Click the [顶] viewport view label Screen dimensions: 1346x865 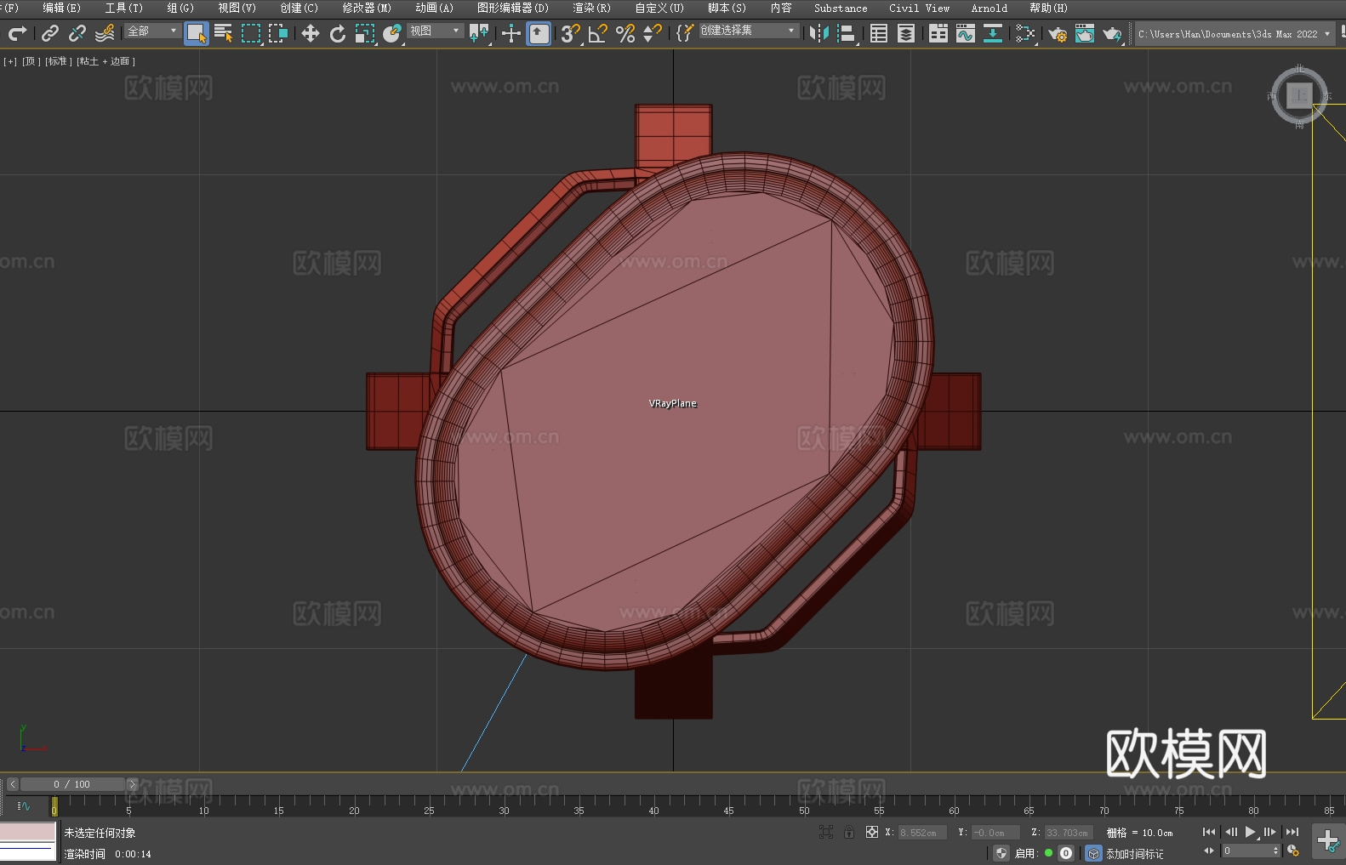(x=31, y=61)
